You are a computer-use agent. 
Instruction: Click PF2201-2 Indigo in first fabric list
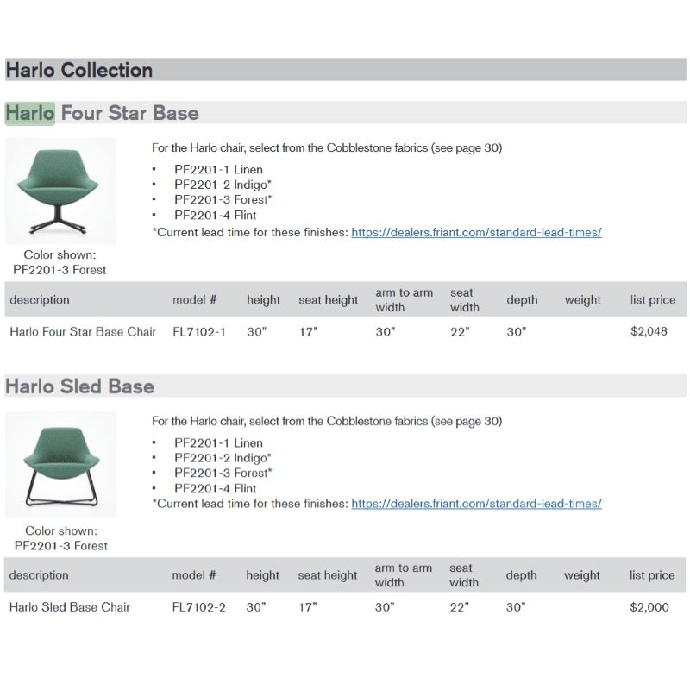click(223, 185)
